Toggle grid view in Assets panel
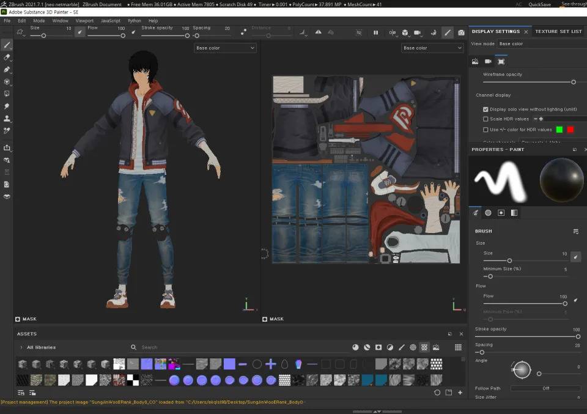This screenshot has width=587, height=414. pos(458,347)
